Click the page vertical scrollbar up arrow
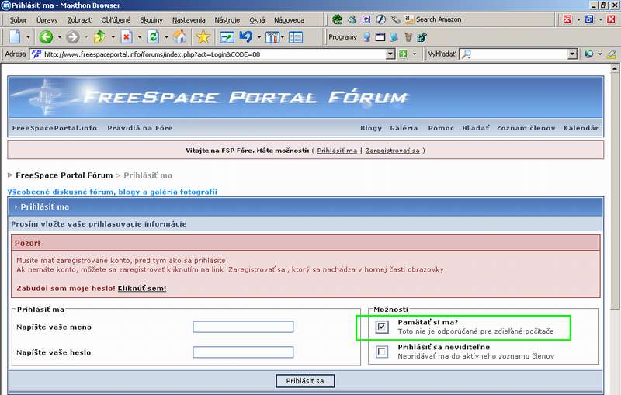The image size is (621, 395). pyautogui.click(x=615, y=69)
